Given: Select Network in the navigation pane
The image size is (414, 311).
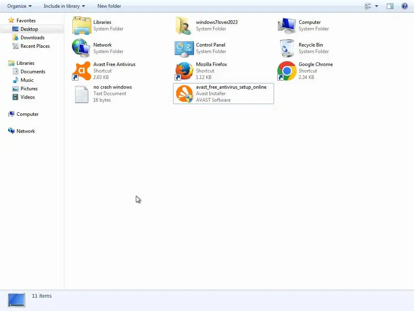Looking at the screenshot, I should coord(25,131).
